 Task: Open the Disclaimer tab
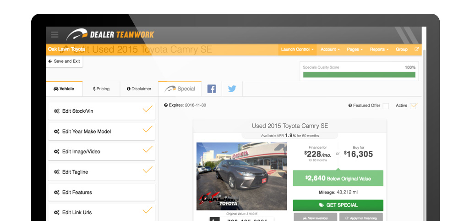tap(139, 89)
